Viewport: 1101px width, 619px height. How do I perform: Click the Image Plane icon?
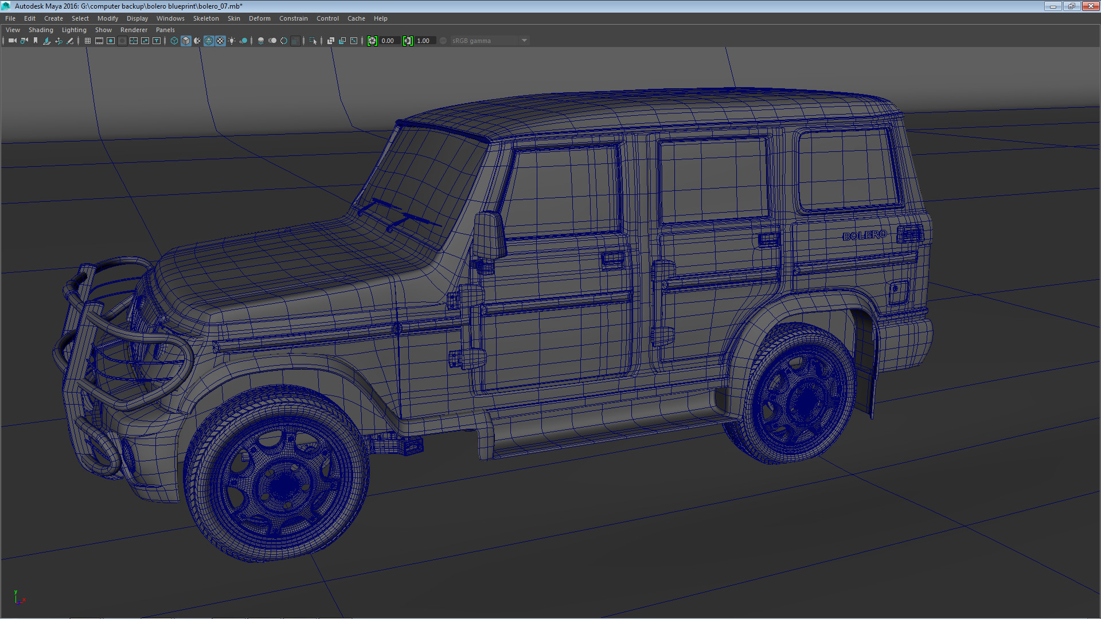click(x=47, y=41)
